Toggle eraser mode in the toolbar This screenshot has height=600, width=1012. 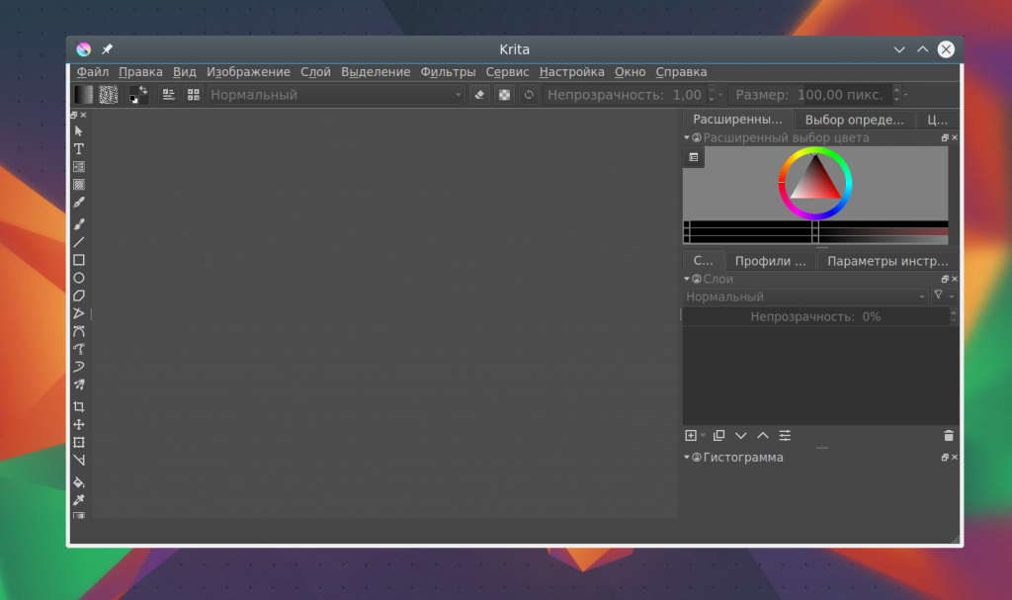(x=479, y=95)
